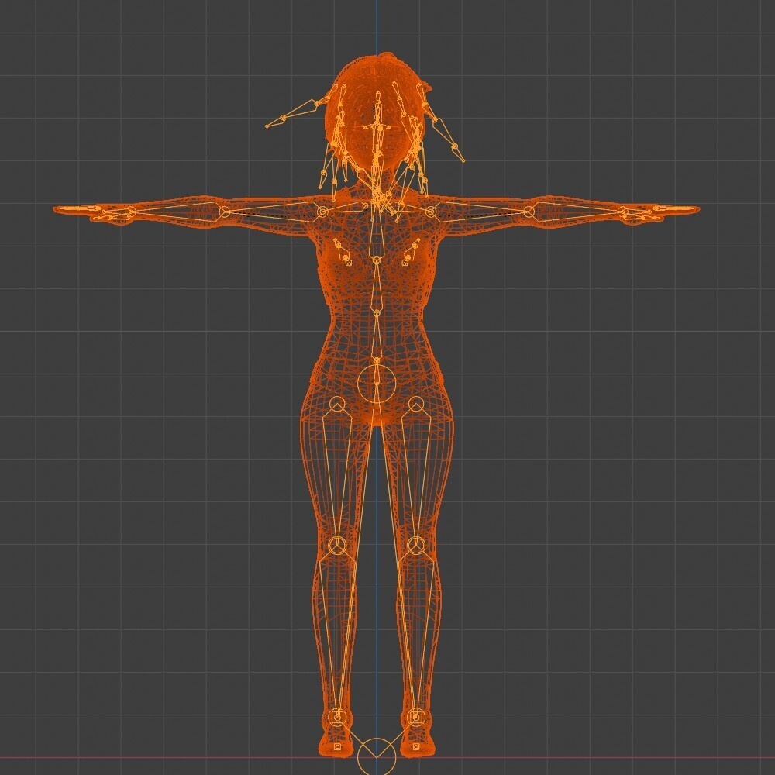Select the wrist joint on the viewer's left hand
The width and height of the screenshot is (775, 775).
click(130, 212)
